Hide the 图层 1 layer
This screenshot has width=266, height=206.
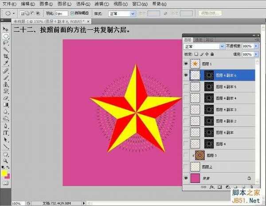click(x=186, y=64)
